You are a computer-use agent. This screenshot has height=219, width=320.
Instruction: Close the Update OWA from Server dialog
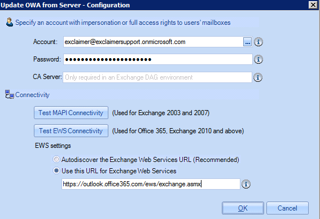pyautogui.click(x=313, y=5)
